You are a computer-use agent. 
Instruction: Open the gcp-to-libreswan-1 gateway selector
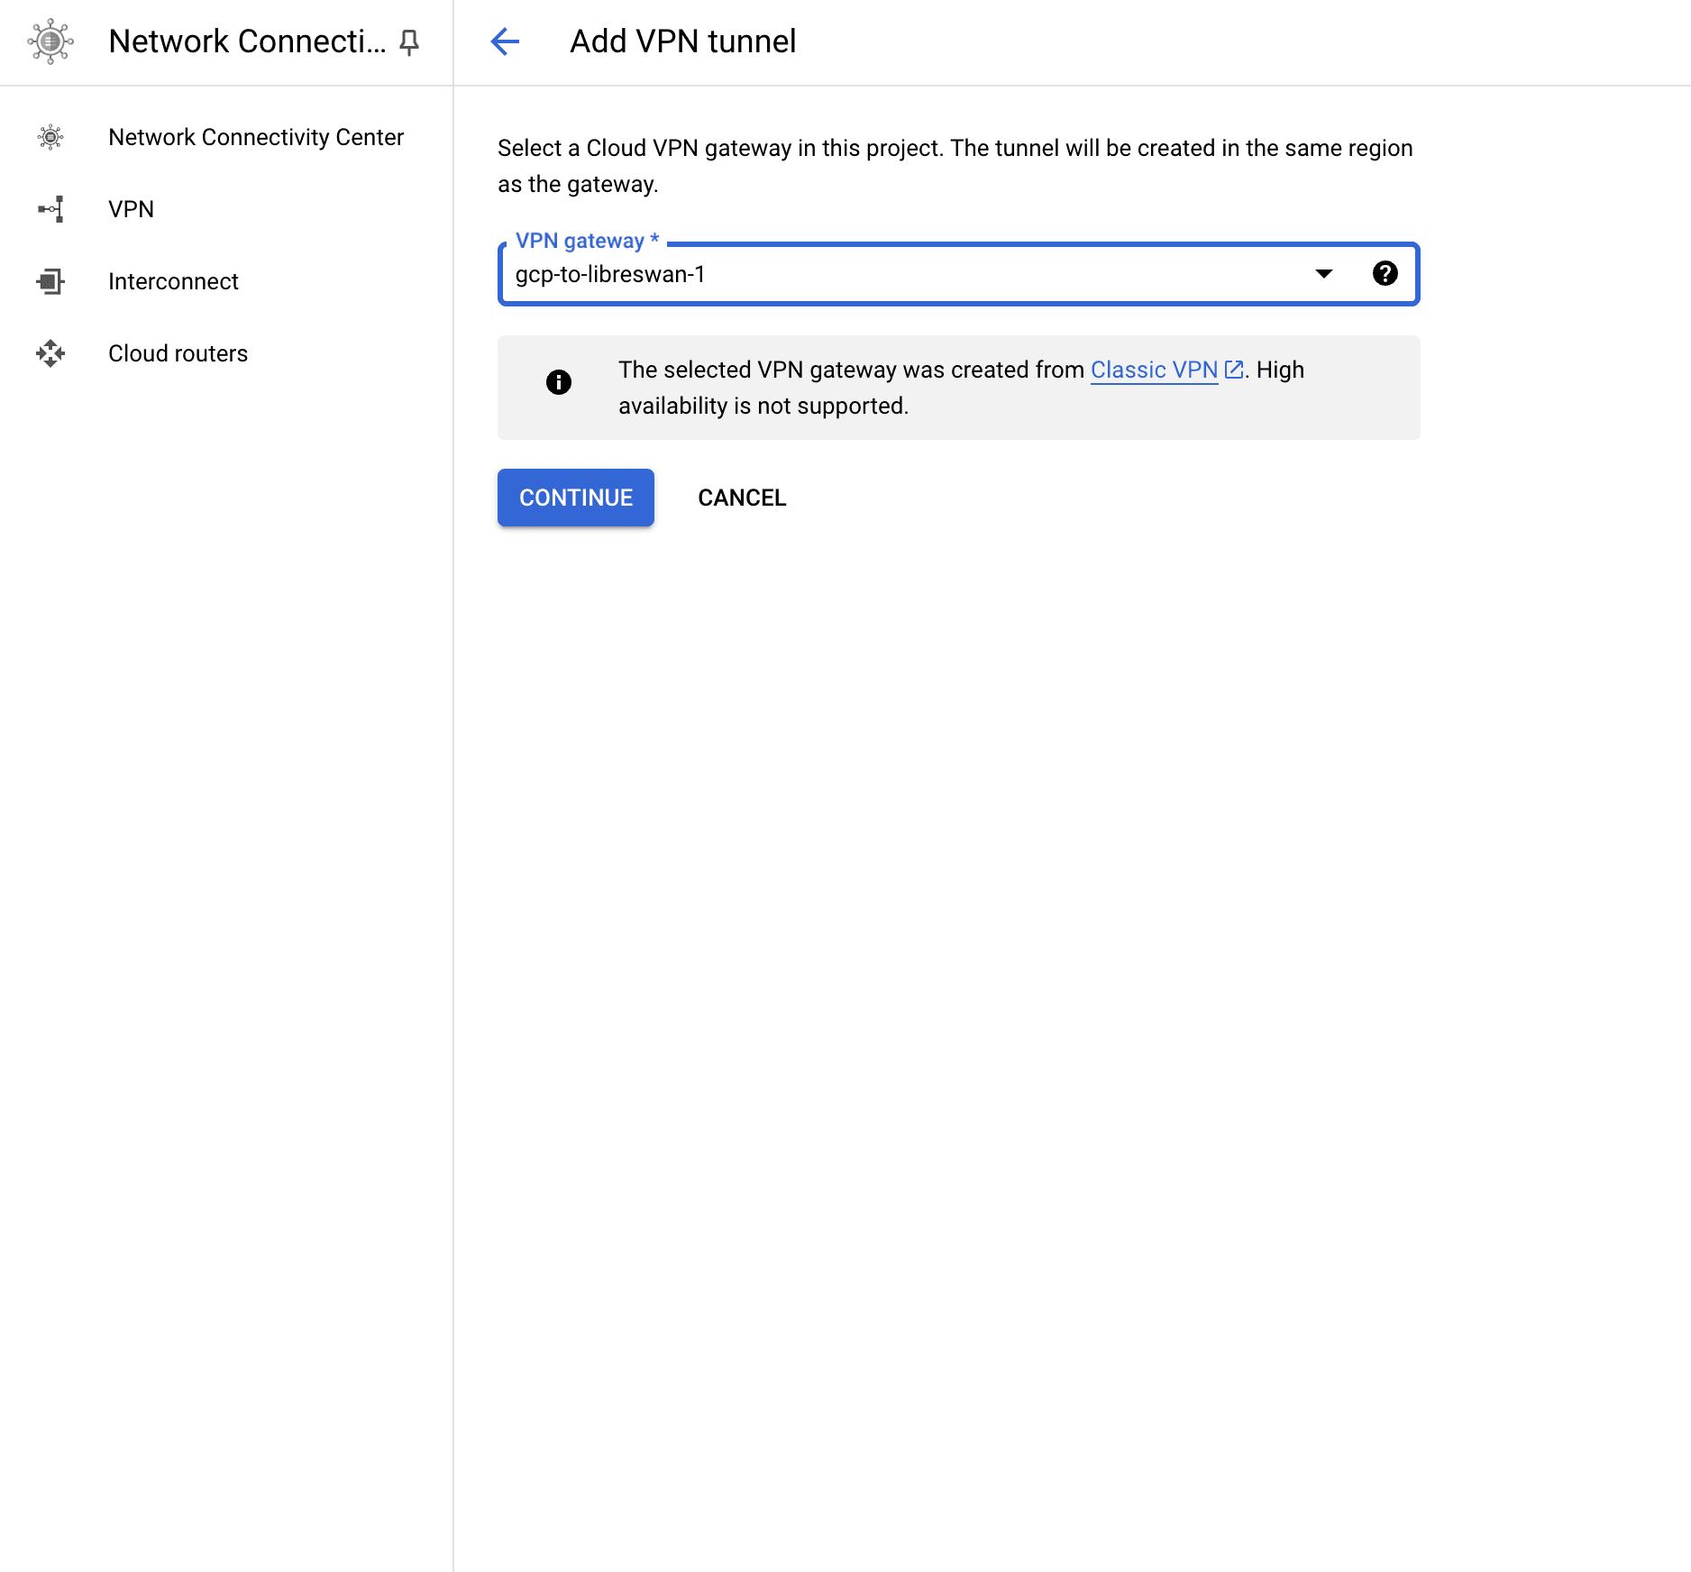958,274
